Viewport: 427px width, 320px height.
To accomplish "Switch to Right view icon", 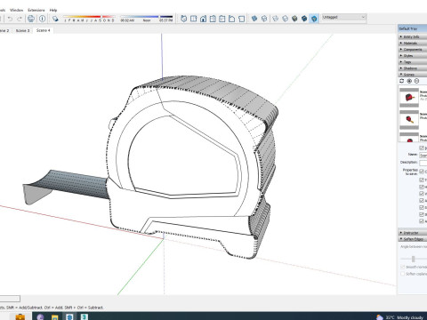I will pyautogui.click(x=213, y=19).
